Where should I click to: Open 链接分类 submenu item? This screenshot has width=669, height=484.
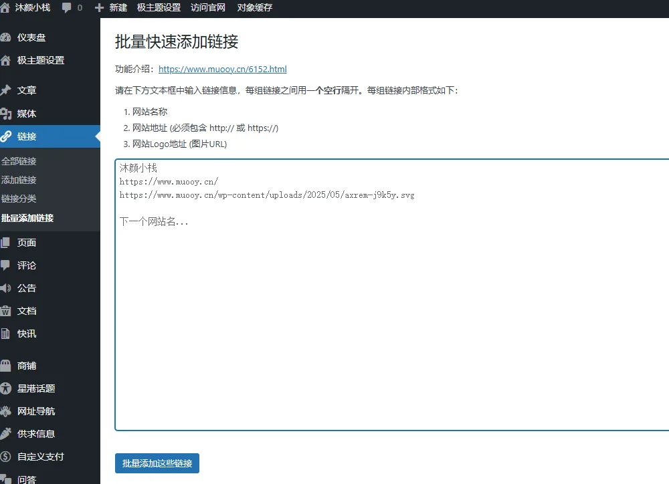tap(19, 199)
